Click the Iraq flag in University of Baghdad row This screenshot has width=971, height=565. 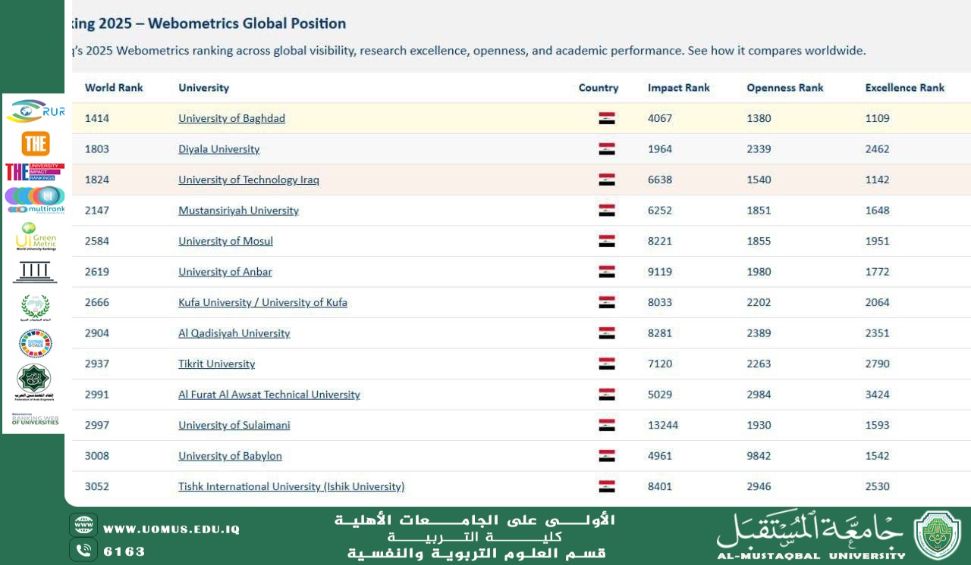(607, 118)
